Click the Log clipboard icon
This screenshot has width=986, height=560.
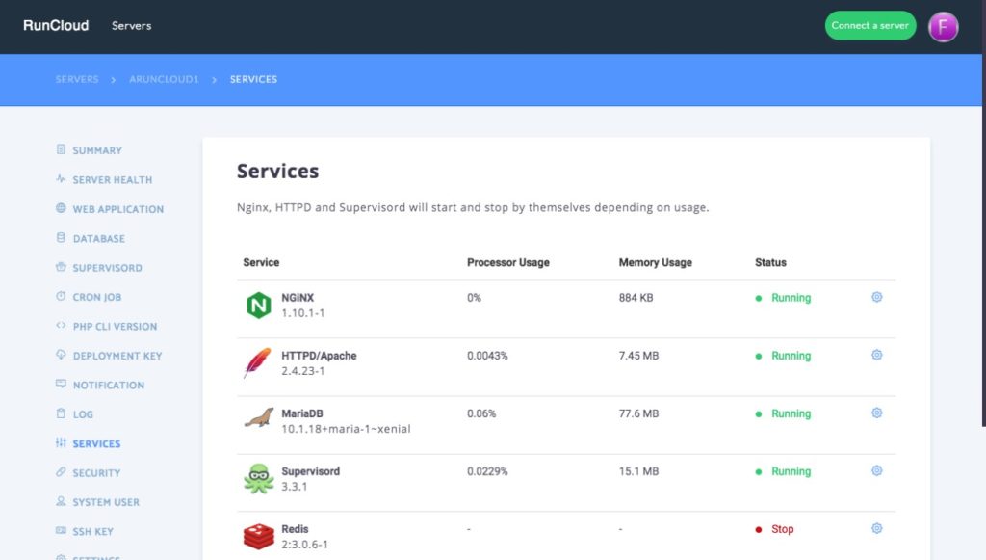tap(61, 413)
